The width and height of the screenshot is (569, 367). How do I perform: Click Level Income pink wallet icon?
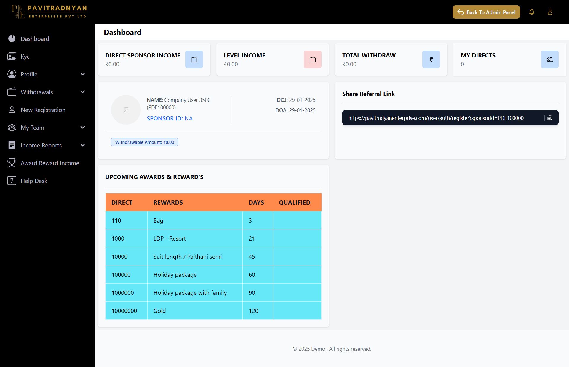(x=313, y=59)
